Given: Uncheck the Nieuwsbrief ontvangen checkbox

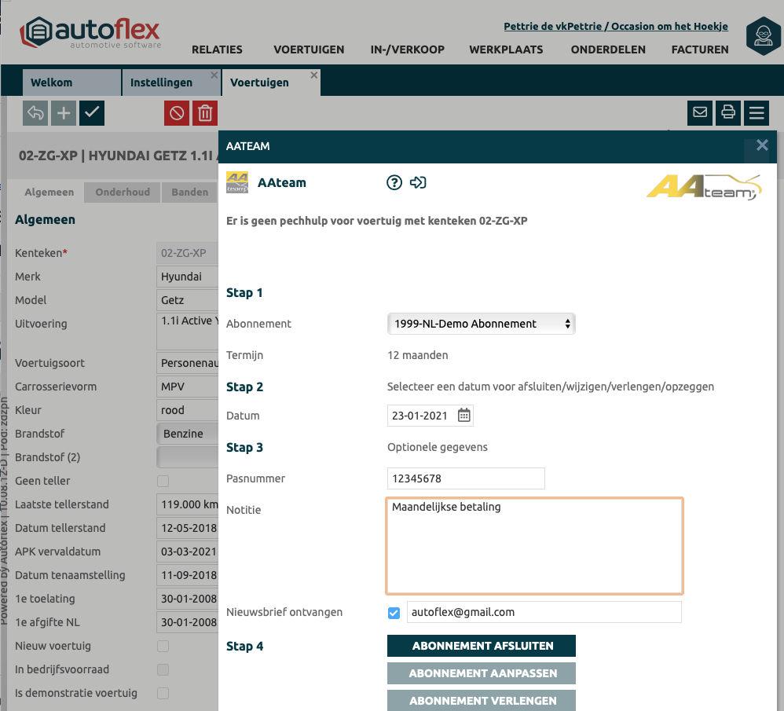Looking at the screenshot, I should (x=394, y=613).
